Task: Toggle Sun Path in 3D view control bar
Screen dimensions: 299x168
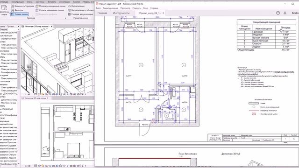Action: pyautogui.click(x=43, y=94)
